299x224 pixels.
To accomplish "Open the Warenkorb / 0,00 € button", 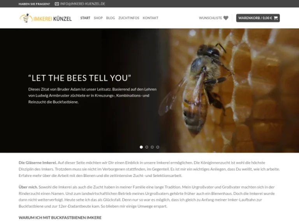I will point(258,18).
